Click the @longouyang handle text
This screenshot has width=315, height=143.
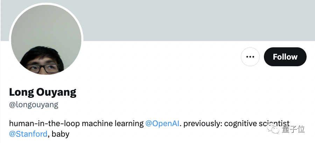(34, 104)
